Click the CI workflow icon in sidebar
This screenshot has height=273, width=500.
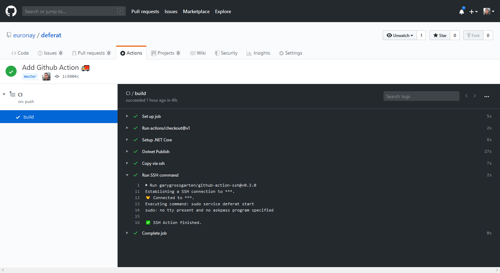12,94
